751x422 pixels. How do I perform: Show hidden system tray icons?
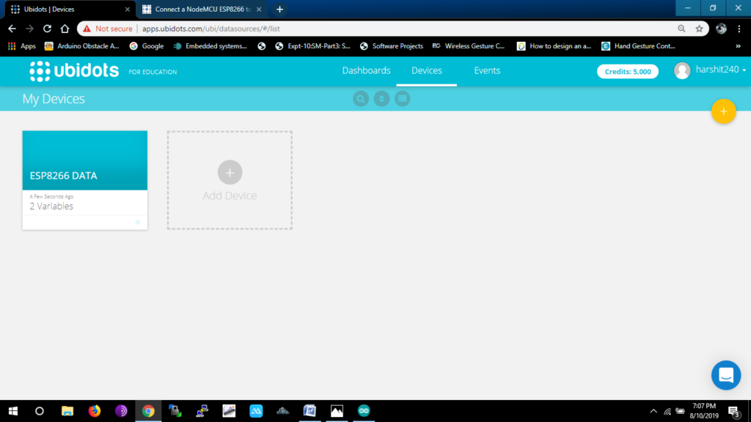[x=653, y=411]
